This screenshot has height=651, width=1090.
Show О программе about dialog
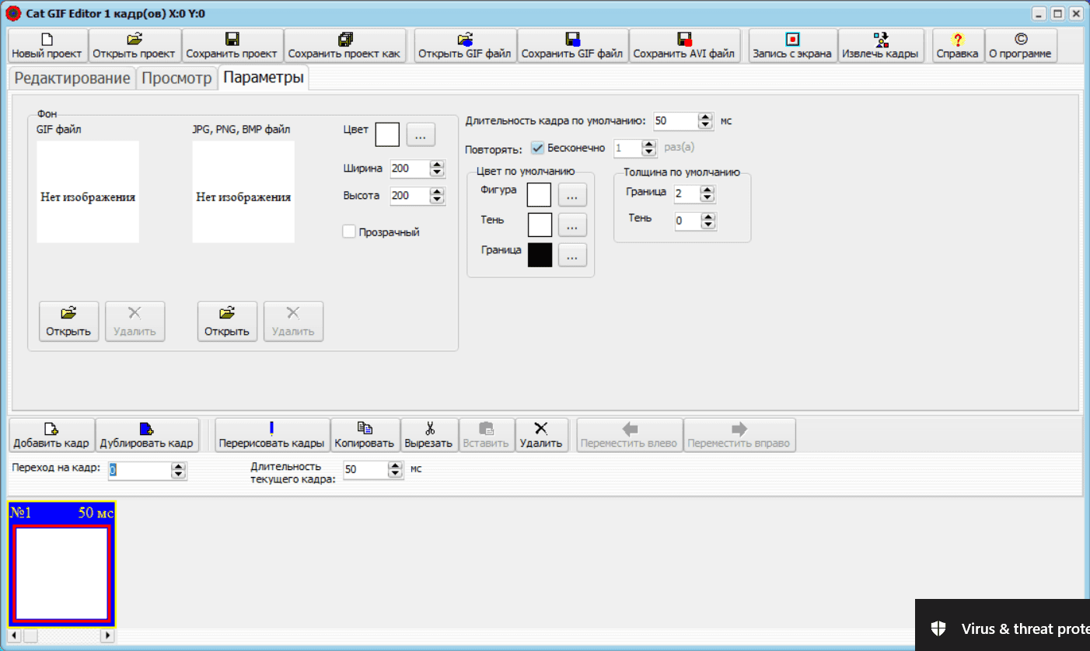[x=1020, y=46]
